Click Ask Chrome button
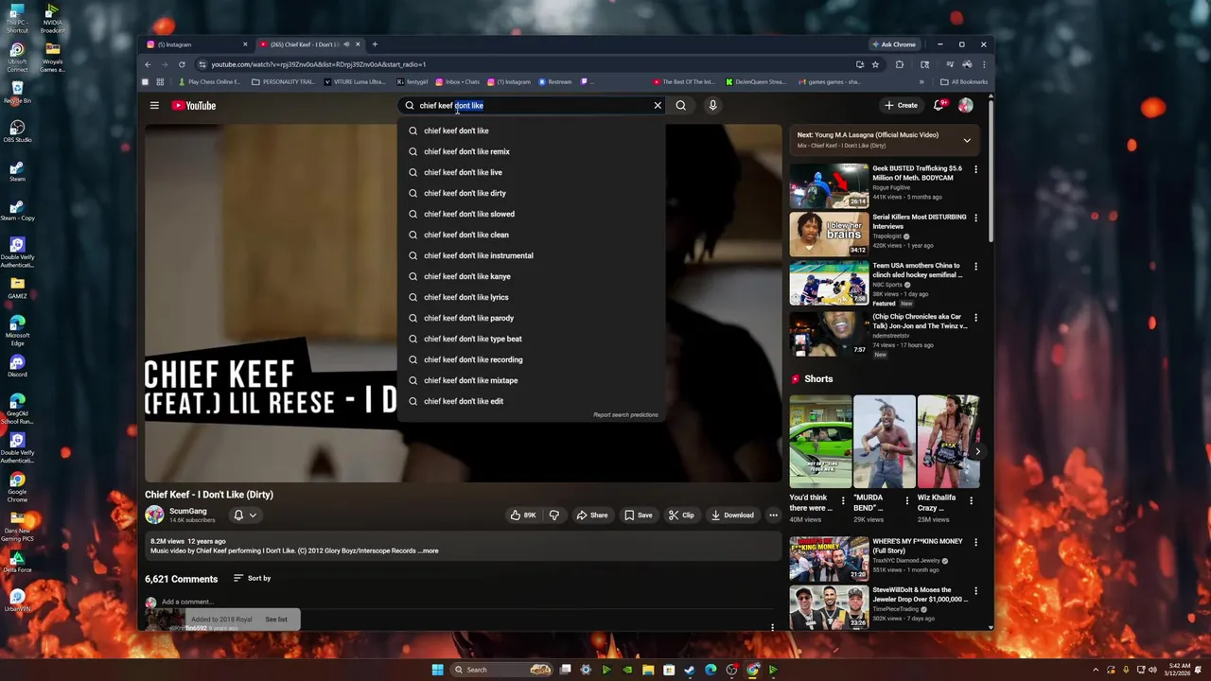The width and height of the screenshot is (1211, 681). pyautogui.click(x=894, y=44)
